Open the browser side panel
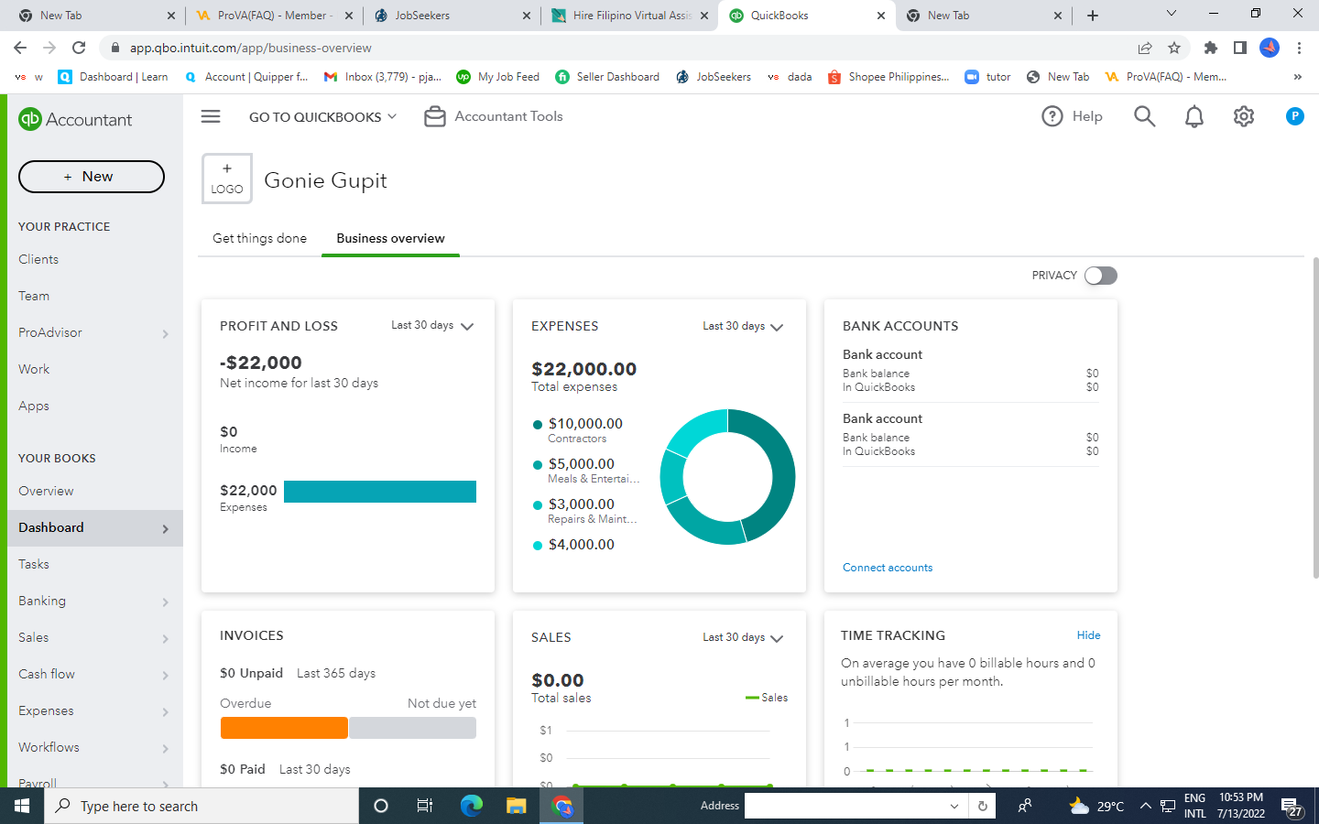Viewport: 1319px width, 824px height. [x=1240, y=48]
